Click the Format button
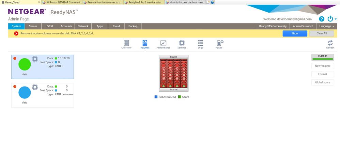 click(323, 74)
